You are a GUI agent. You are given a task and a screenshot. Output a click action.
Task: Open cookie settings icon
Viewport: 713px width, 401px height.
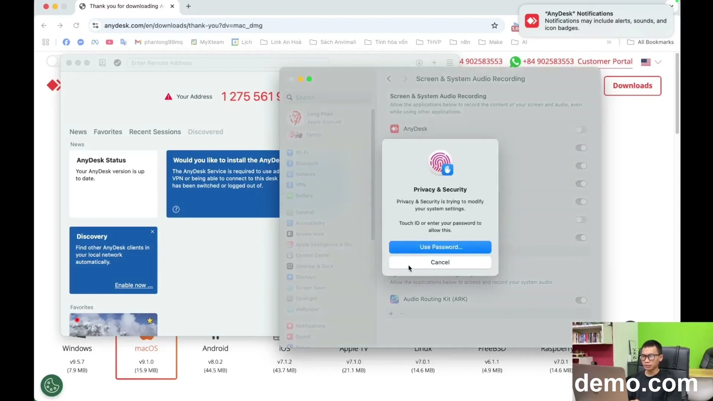[52, 385]
